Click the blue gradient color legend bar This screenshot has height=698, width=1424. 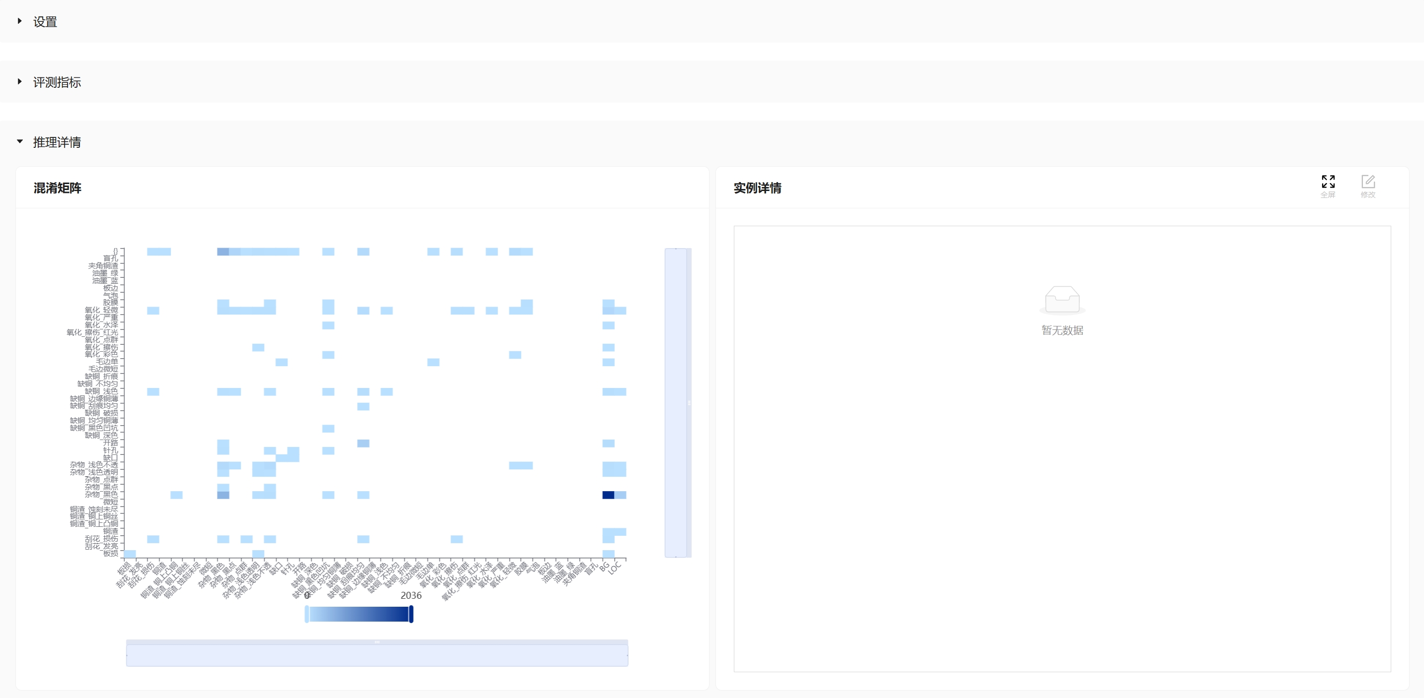359,614
